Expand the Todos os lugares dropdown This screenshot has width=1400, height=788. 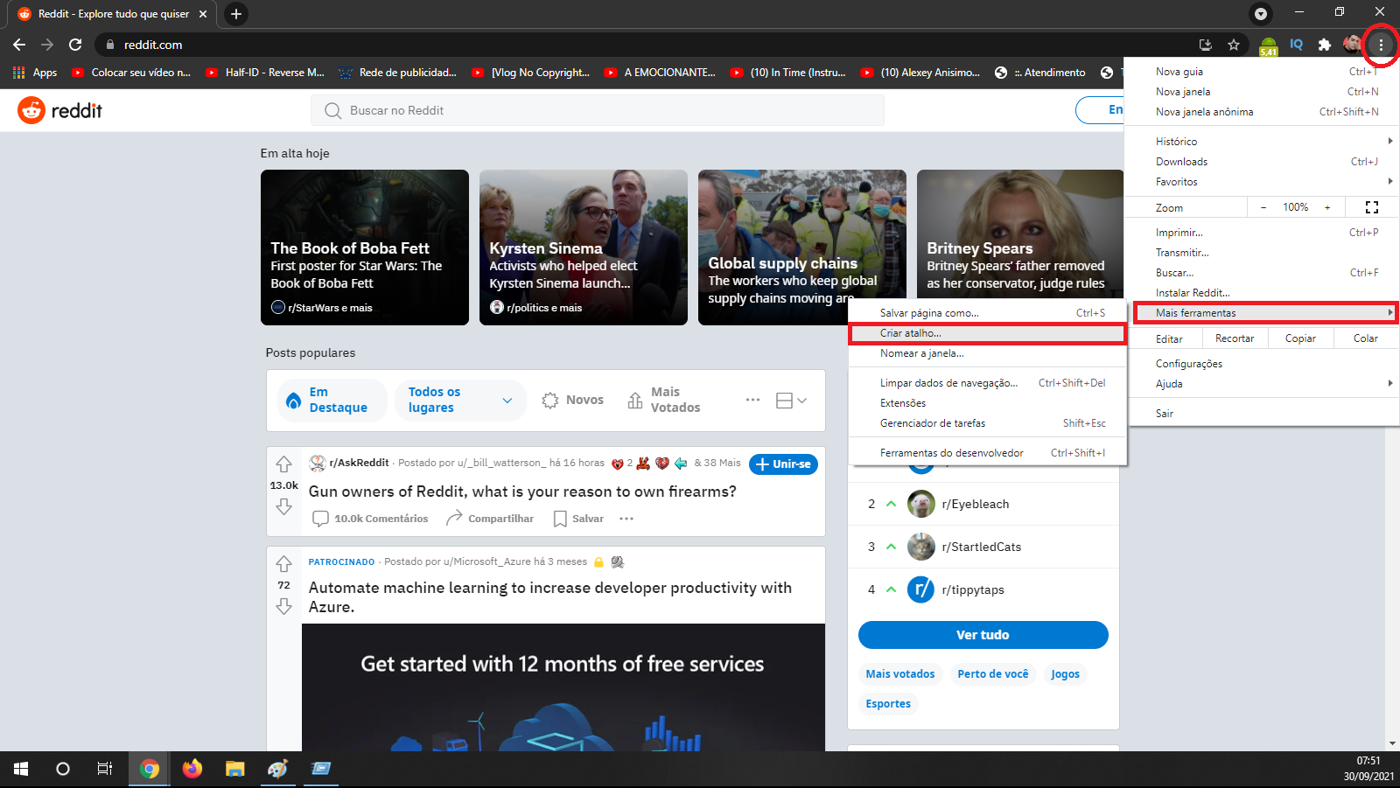coord(460,400)
